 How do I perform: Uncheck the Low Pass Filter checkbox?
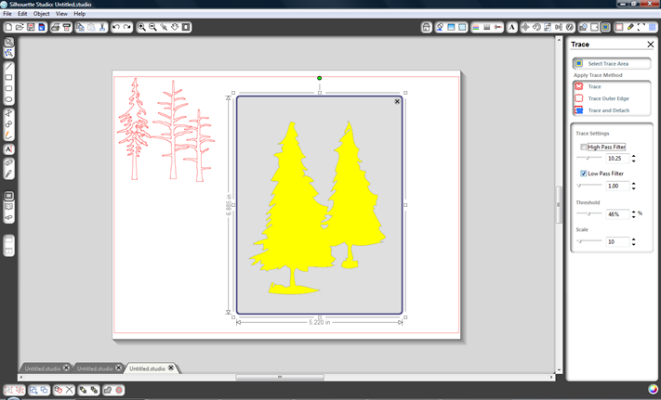point(584,174)
